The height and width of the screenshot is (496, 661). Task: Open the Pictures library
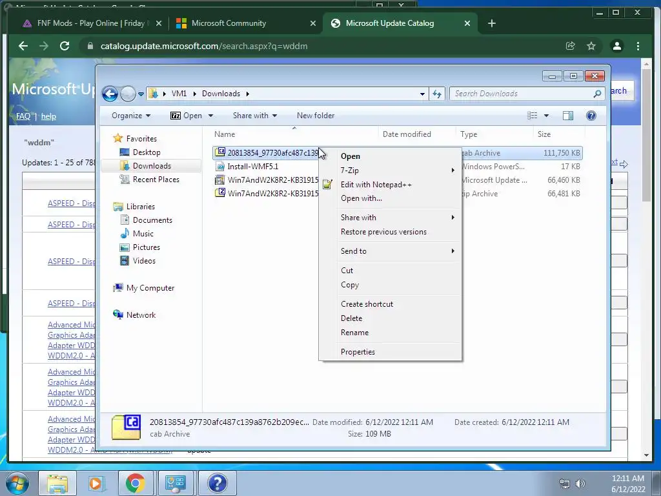147,247
